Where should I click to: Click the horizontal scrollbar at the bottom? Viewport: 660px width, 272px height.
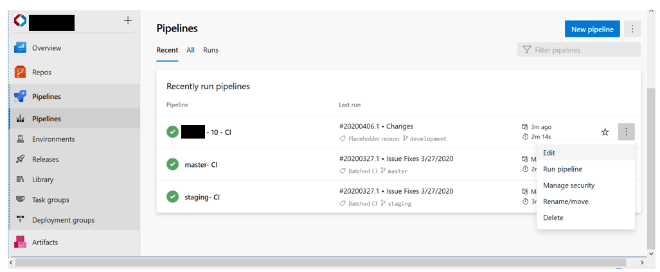321,262
